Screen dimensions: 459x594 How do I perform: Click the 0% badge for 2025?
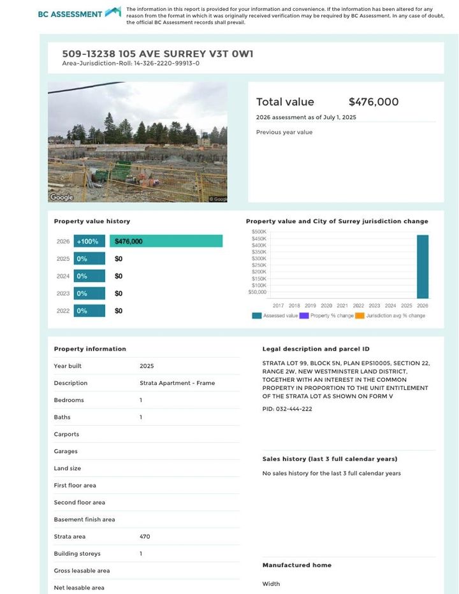pyautogui.click(x=89, y=259)
